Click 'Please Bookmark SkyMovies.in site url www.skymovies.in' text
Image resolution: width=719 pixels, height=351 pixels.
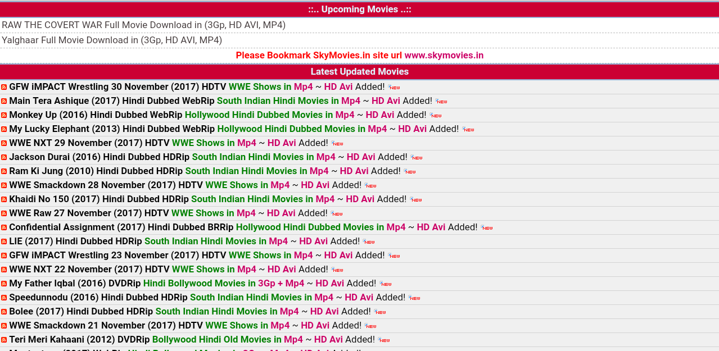tap(360, 56)
